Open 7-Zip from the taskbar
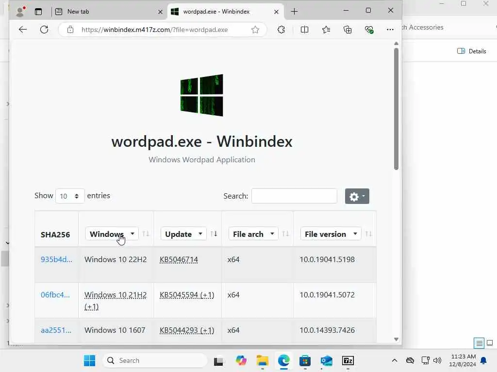Viewport: 497px width, 372px height. point(348,360)
